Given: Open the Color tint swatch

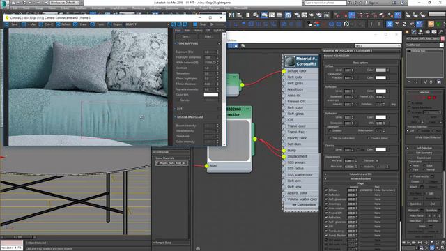Looking at the screenshot, I should click(211, 95).
